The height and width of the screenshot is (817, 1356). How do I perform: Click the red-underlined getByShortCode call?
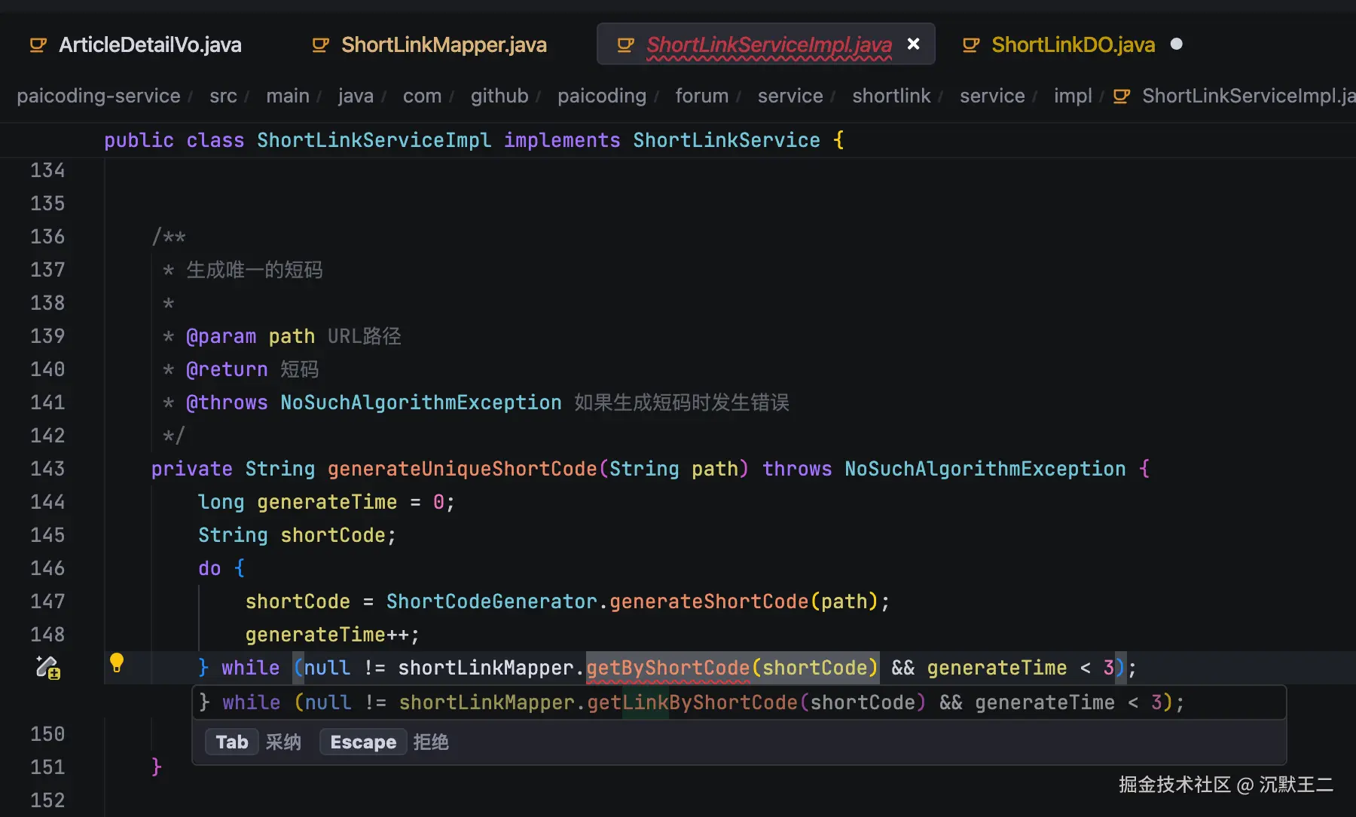667,668
